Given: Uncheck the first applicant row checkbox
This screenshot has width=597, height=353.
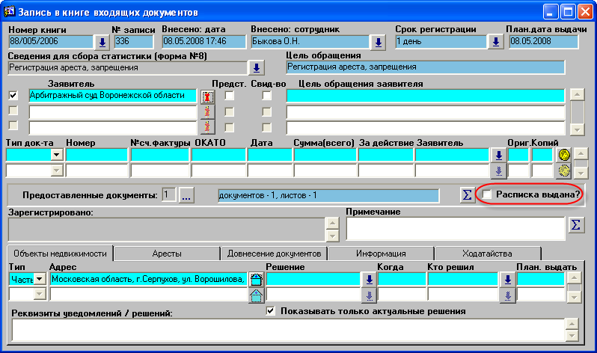Looking at the screenshot, I should point(13,96).
